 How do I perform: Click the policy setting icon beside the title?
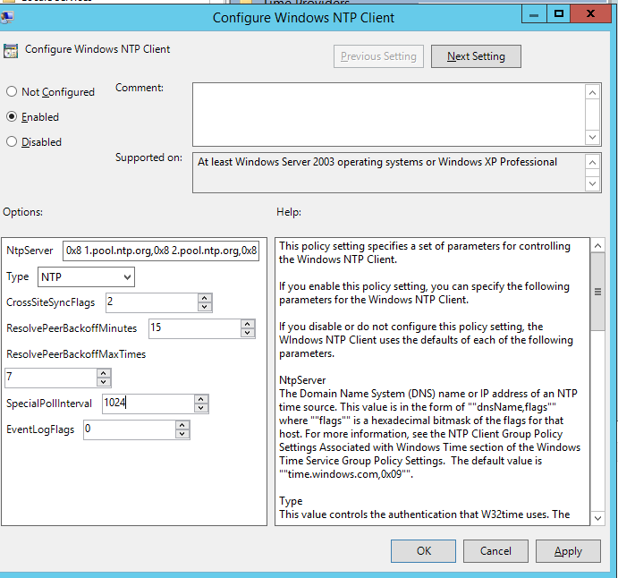[11, 51]
